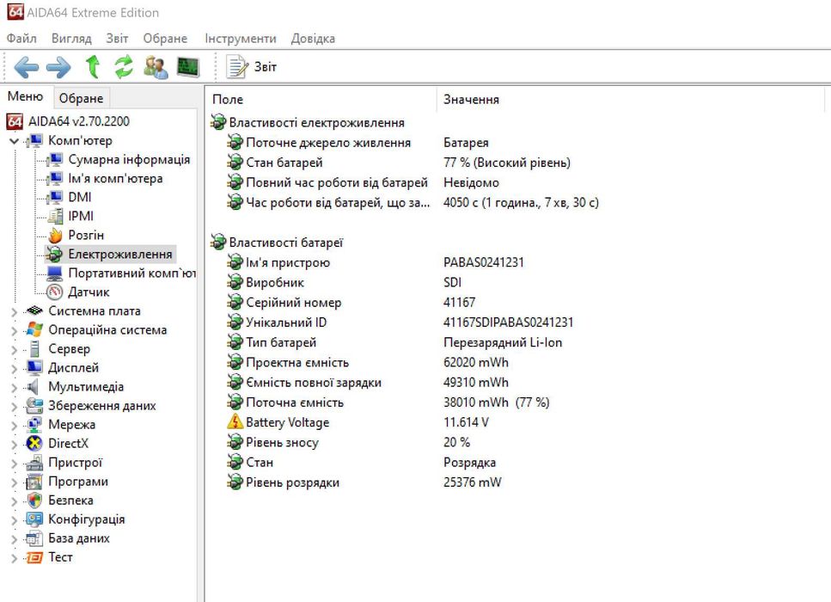Viewport: 831px width, 602px height.
Task: Expand the Сервер node
Action: click(15, 350)
